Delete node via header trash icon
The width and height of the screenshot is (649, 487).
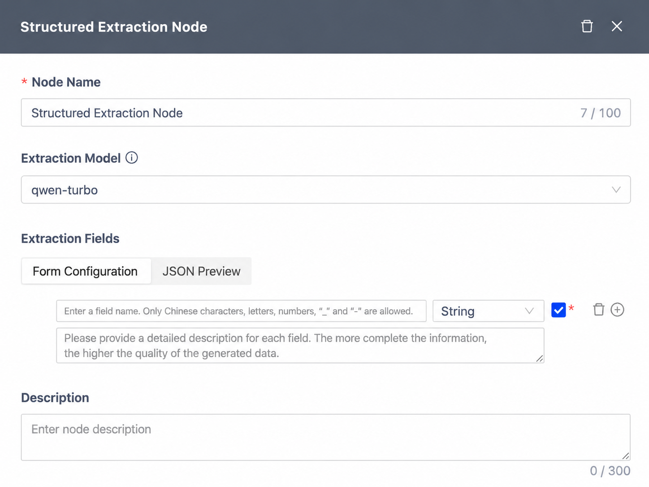click(587, 26)
